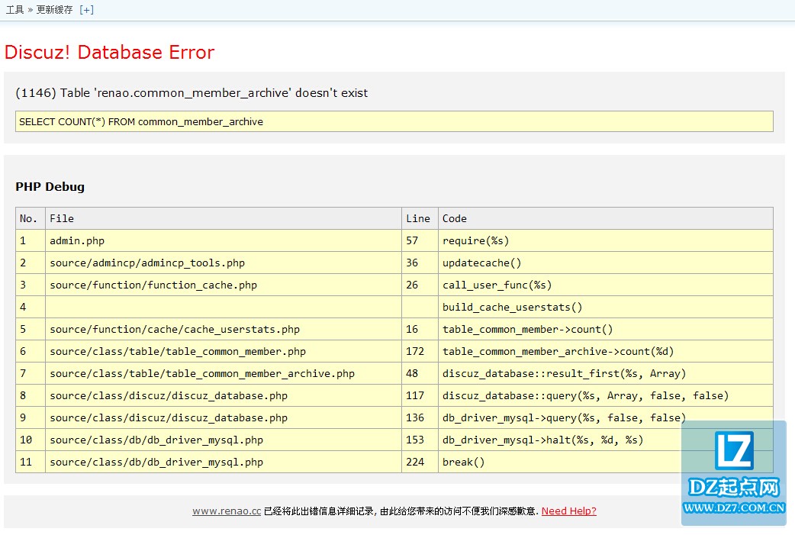Select db_driver_mysql.php cell in row 11
The image size is (795, 535).
[224, 462]
